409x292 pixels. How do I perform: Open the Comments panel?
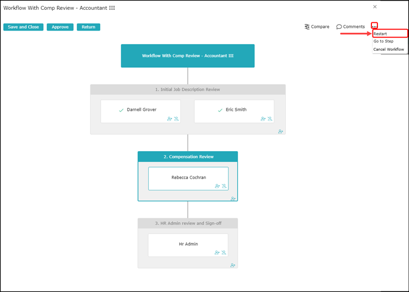pos(351,27)
